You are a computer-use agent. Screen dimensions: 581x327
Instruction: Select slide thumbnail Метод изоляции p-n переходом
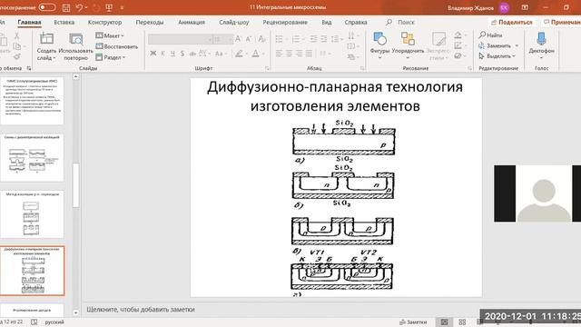[32, 214]
